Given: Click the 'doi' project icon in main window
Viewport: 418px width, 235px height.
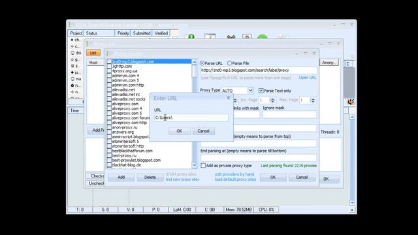Looking at the screenshot, I should 72,53.
